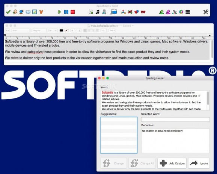Open the Arial font family dropdown
The height and width of the screenshot is (174, 217).
click(x=21, y=30)
